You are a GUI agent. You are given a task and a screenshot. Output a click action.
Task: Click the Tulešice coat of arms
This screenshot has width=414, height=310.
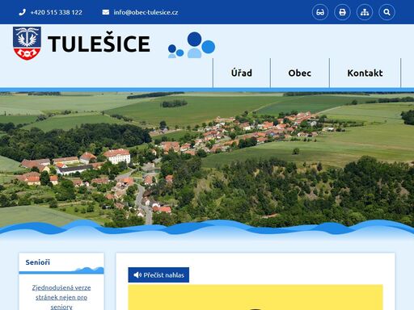[27, 43]
